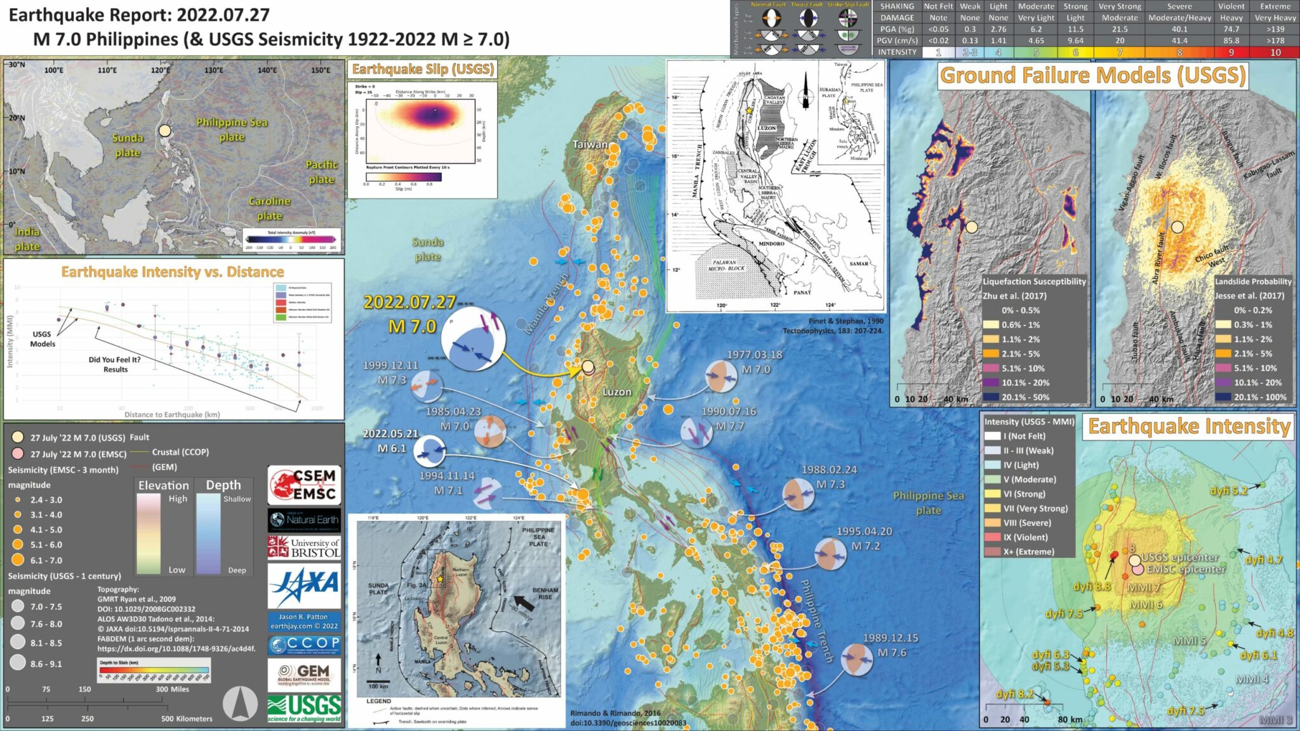
Task: Click the epicenter dot on the plate overview map
Action: tap(165, 131)
